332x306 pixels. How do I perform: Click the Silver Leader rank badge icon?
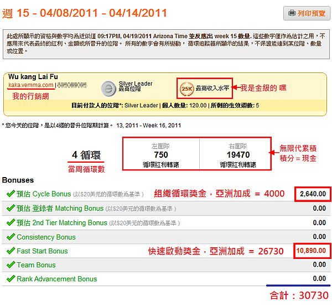(x=108, y=89)
